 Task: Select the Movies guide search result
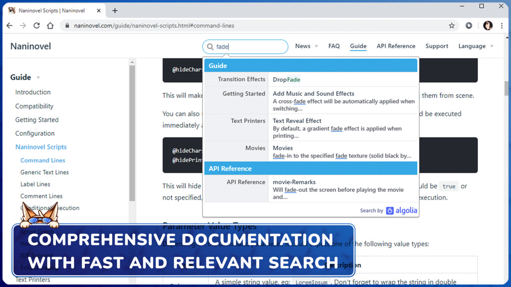click(343, 152)
